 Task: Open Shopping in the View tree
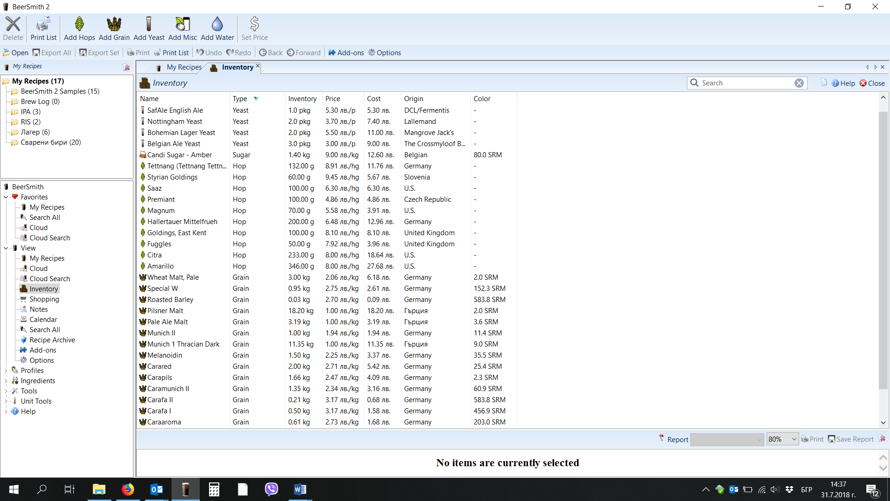pos(44,299)
